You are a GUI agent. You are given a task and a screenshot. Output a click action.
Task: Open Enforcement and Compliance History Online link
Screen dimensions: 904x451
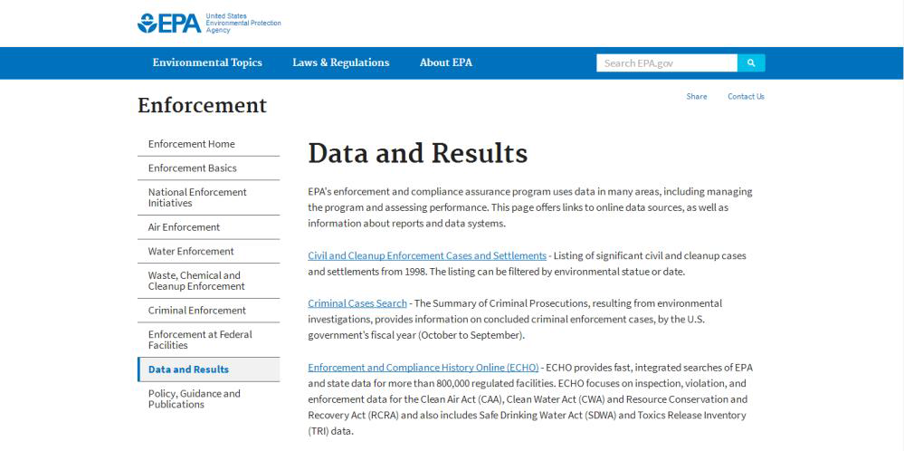point(423,368)
